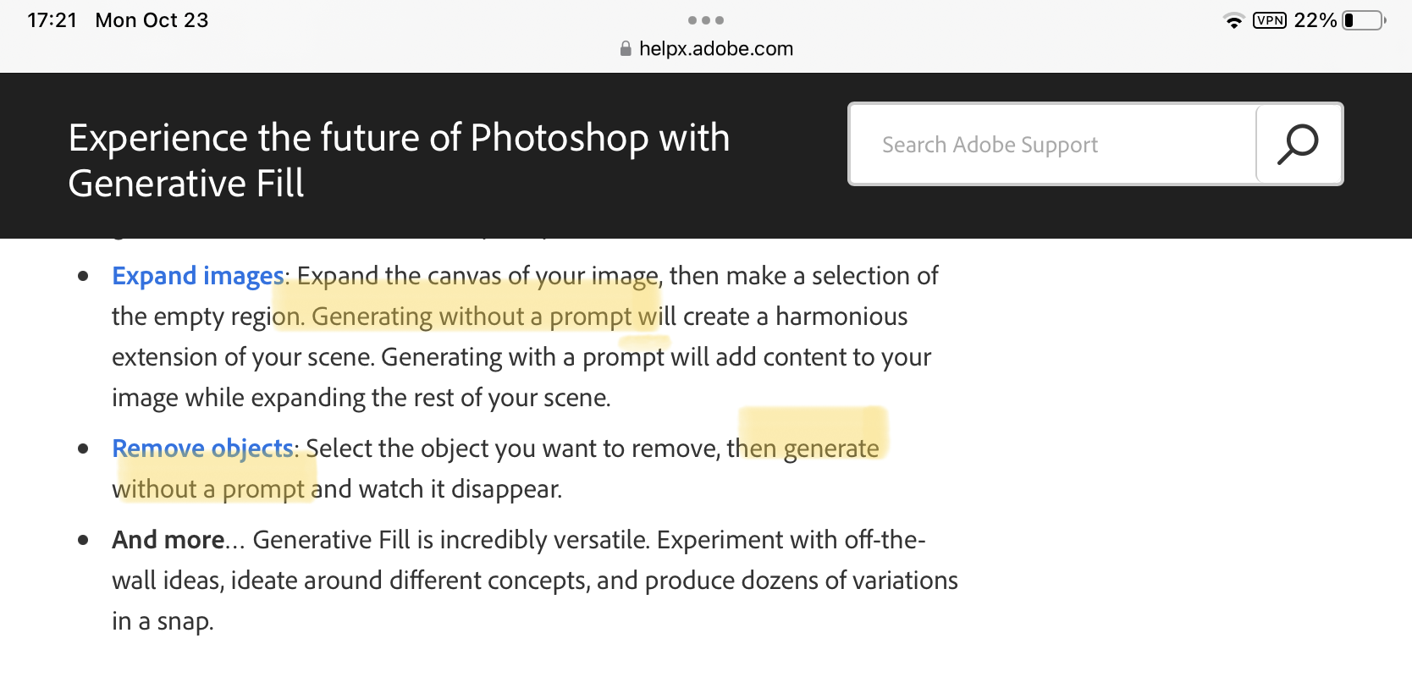This screenshot has height=688, width=1412.
Task: Tap the date Mon Oct 23
Action: [x=151, y=19]
